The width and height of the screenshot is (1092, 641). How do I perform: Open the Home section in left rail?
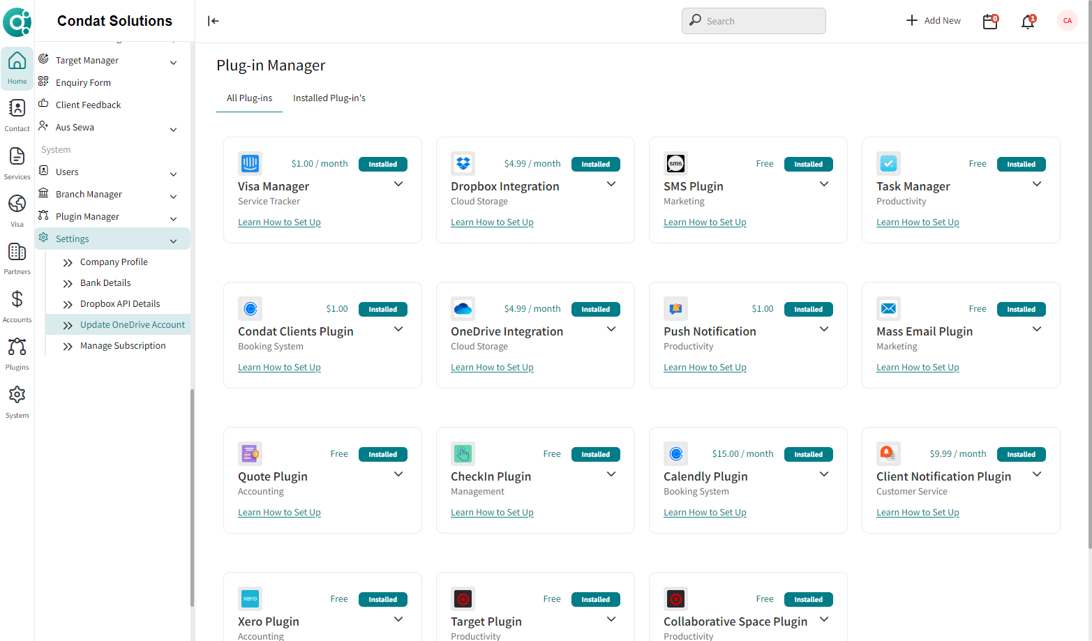point(17,68)
